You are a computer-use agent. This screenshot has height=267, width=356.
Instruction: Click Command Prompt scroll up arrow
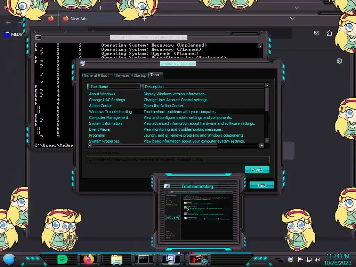click(x=260, y=46)
